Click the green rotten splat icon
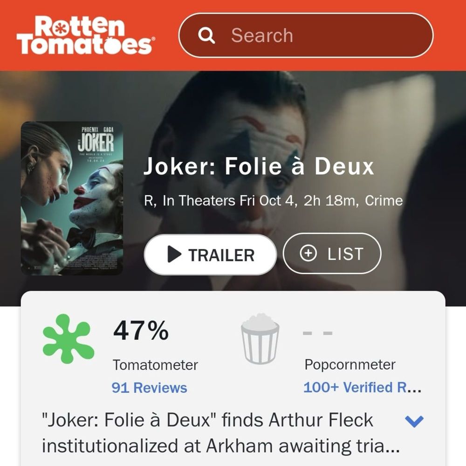Image resolution: width=466 pixels, height=466 pixels. [69, 339]
